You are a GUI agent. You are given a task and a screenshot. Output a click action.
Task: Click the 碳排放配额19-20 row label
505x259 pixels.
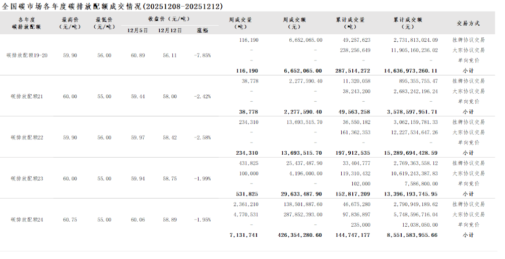click(x=27, y=55)
